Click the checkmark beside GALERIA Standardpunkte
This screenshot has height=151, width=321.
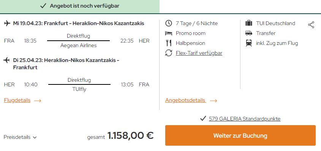click(x=203, y=118)
